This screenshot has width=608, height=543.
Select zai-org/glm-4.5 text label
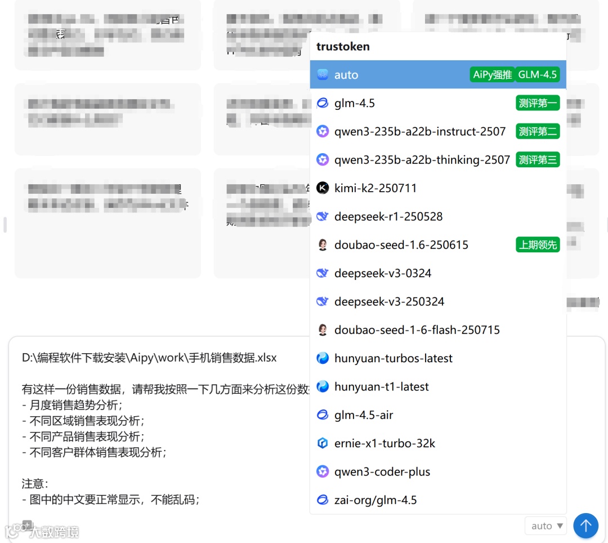point(375,500)
